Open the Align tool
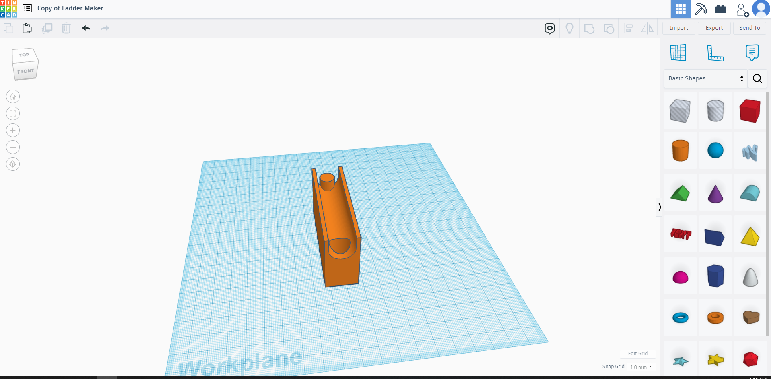The image size is (771, 379). click(629, 28)
